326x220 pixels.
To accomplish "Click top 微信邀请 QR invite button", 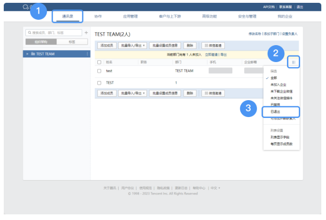I will [213, 46].
